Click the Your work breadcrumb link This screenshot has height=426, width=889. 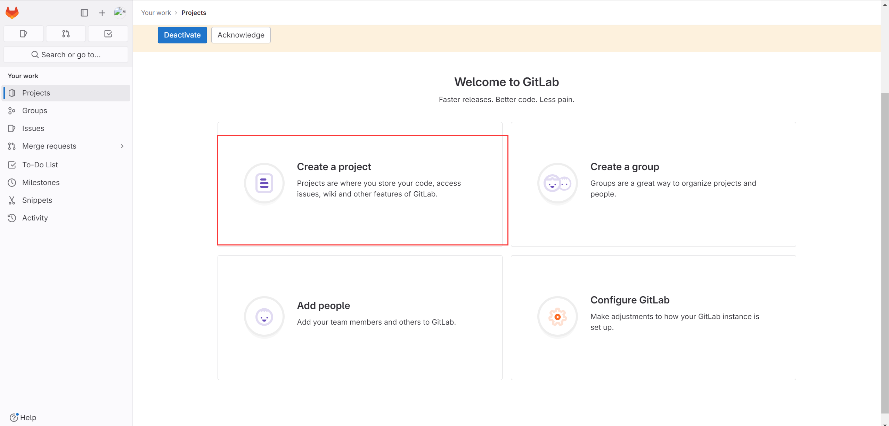(156, 12)
